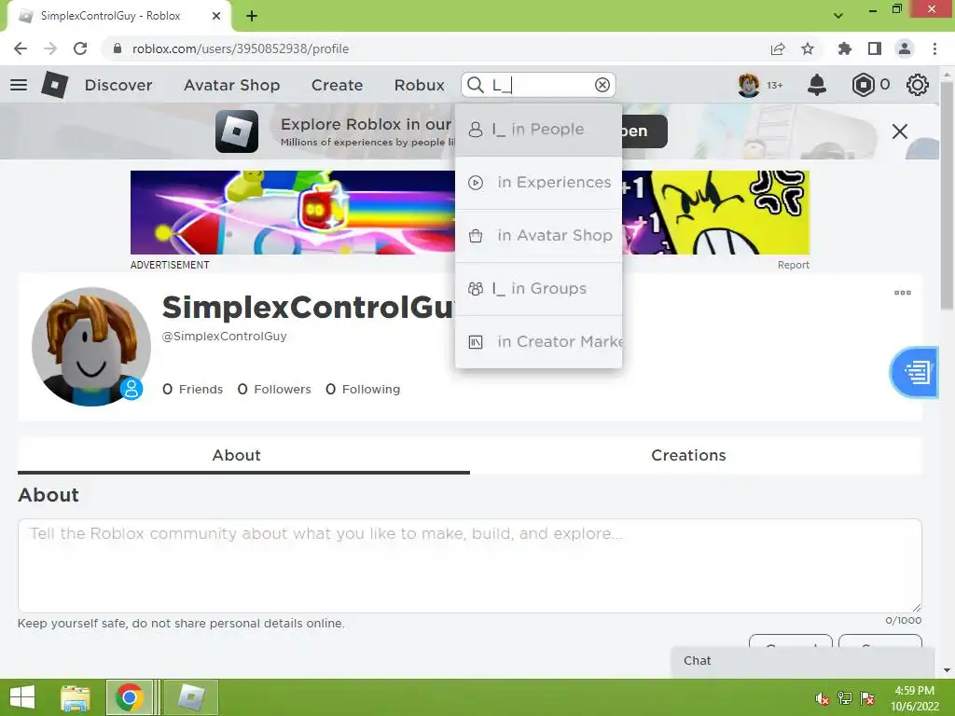Viewport: 955px width, 716px height.
Task: Open the browser extensions puzzle icon
Action: coord(844,48)
